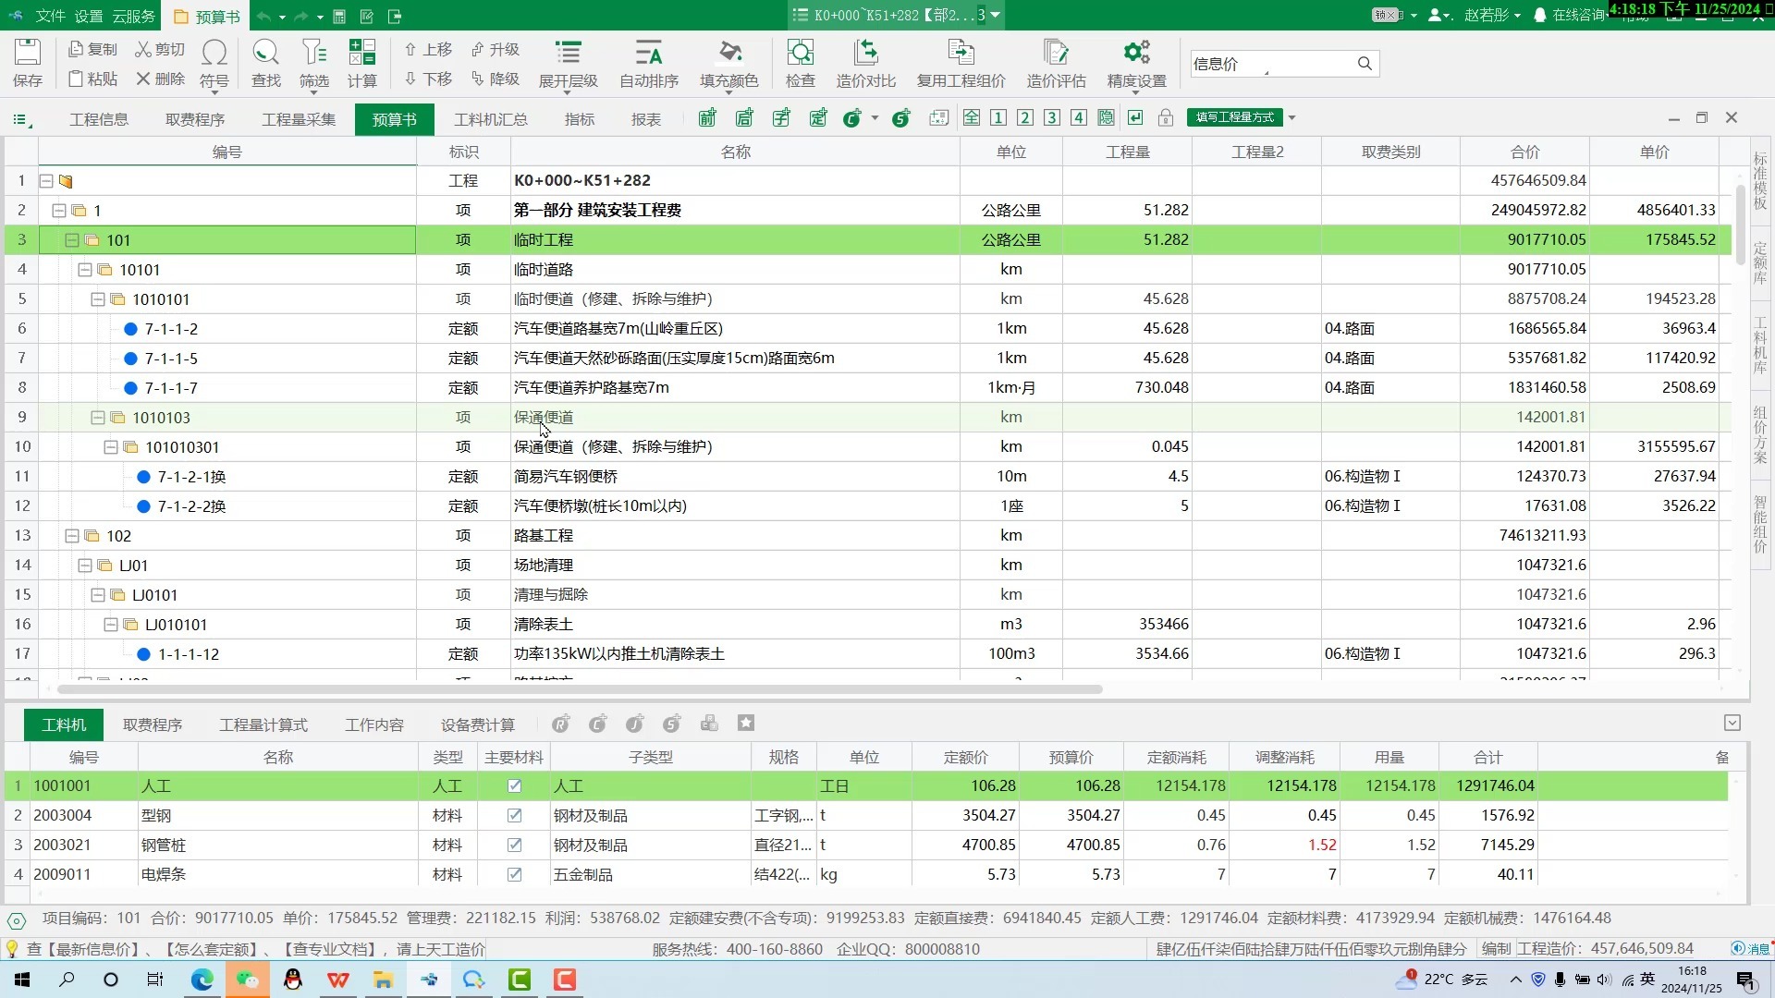This screenshot has height=998, width=1775.
Task: Demote the level with 降级
Action: pos(495,79)
